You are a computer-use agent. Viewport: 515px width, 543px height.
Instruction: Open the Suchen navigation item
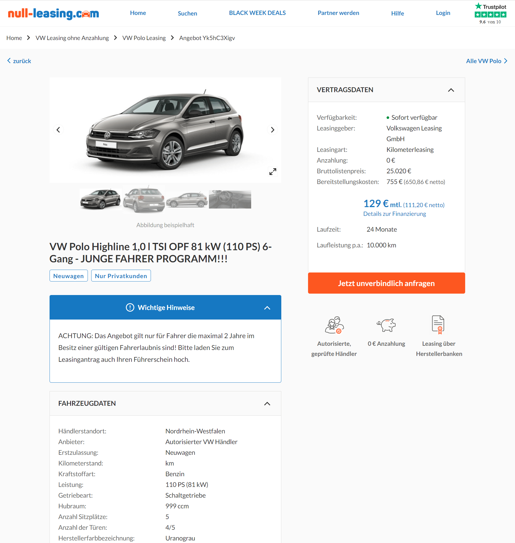point(188,13)
